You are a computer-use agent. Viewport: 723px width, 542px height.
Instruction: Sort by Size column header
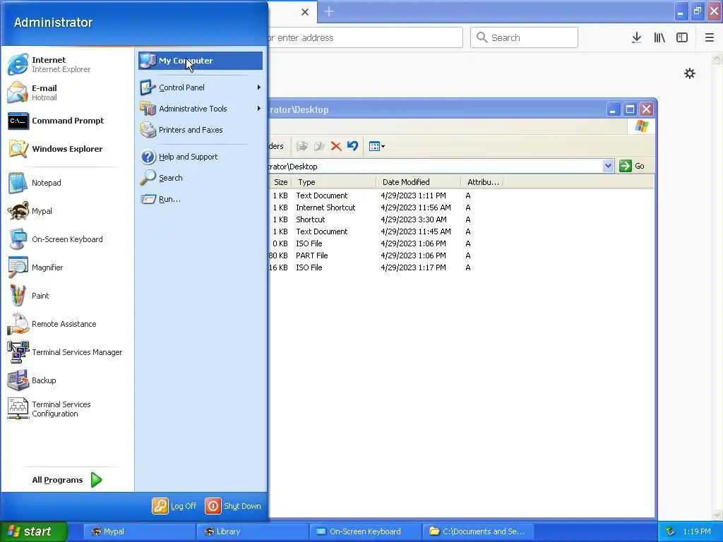(x=280, y=182)
